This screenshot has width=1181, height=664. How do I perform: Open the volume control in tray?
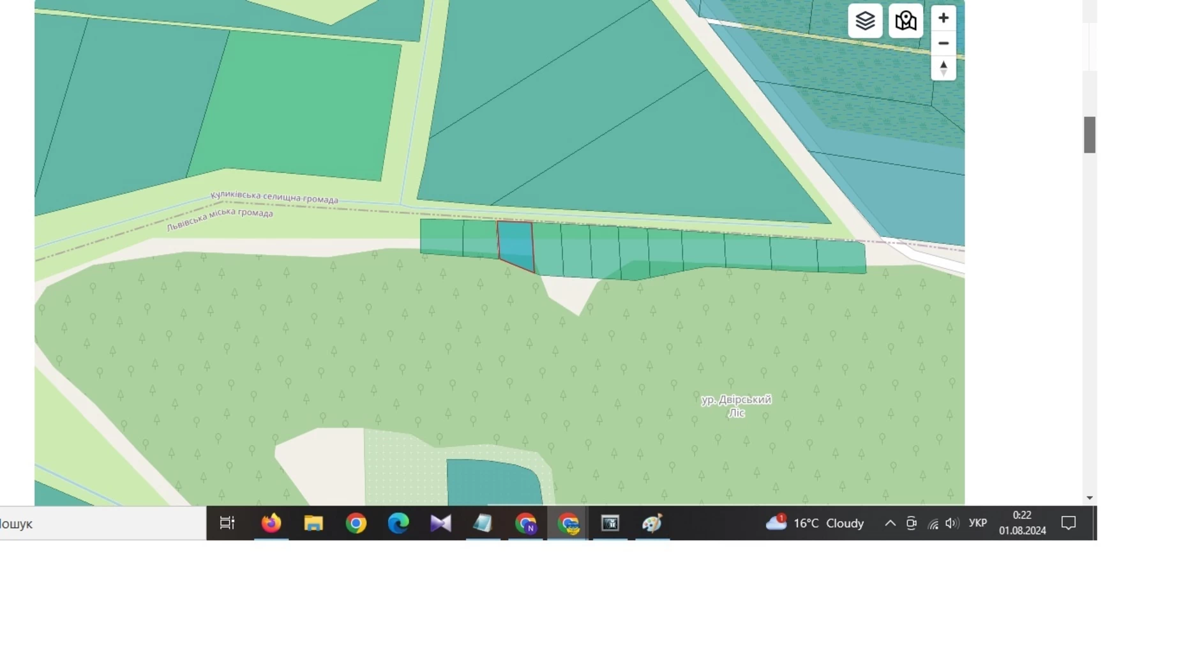click(x=952, y=524)
